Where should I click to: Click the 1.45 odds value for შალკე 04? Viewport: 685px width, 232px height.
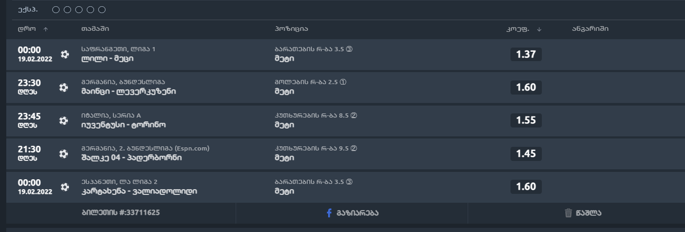[x=526, y=154]
